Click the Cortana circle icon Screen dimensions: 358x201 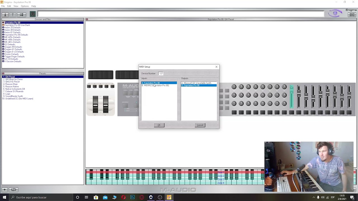(x=77, y=197)
